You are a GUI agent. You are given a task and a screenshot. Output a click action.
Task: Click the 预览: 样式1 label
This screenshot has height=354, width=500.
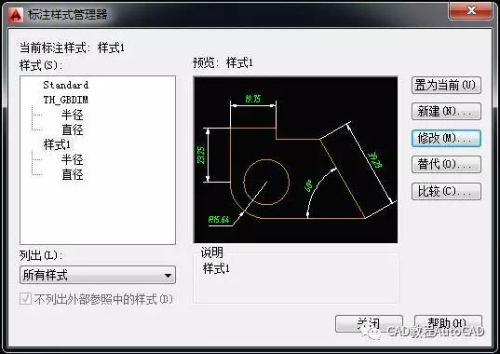pos(223,62)
